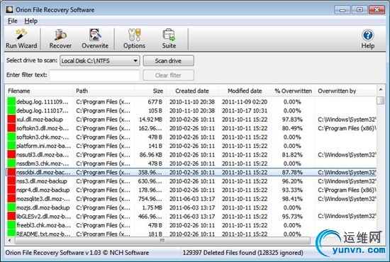Select the file softokn3.dll.moz-b...
Viewport: 390px width, 262px height.
(x=43, y=128)
